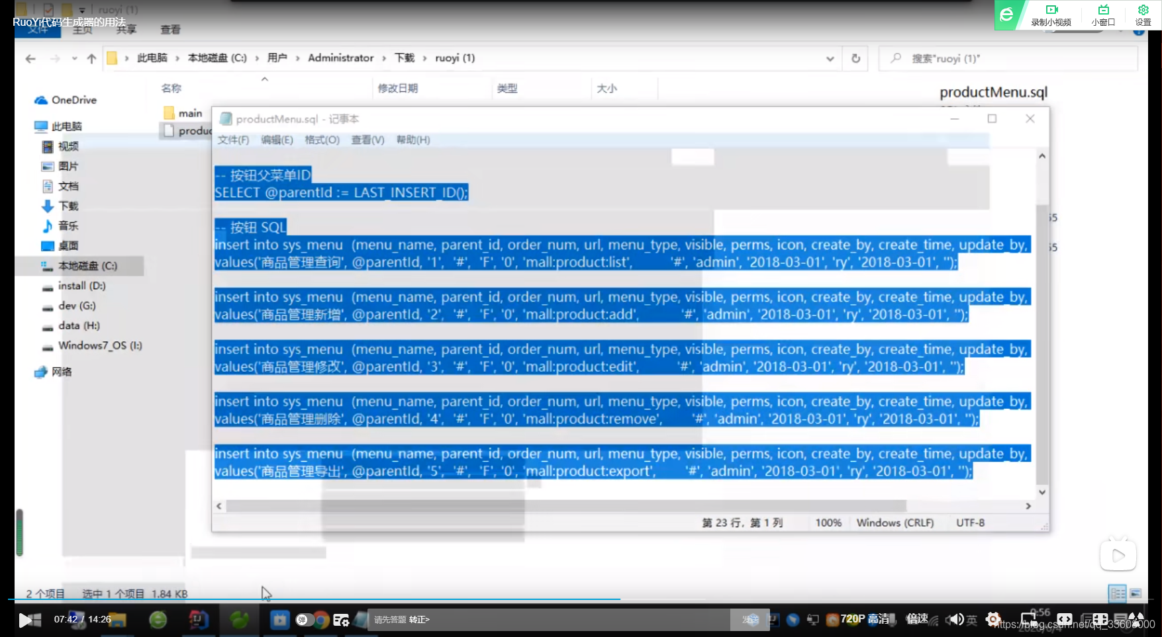Go back in Explorer navigation
Viewport: 1162px width, 637px height.
click(x=30, y=58)
